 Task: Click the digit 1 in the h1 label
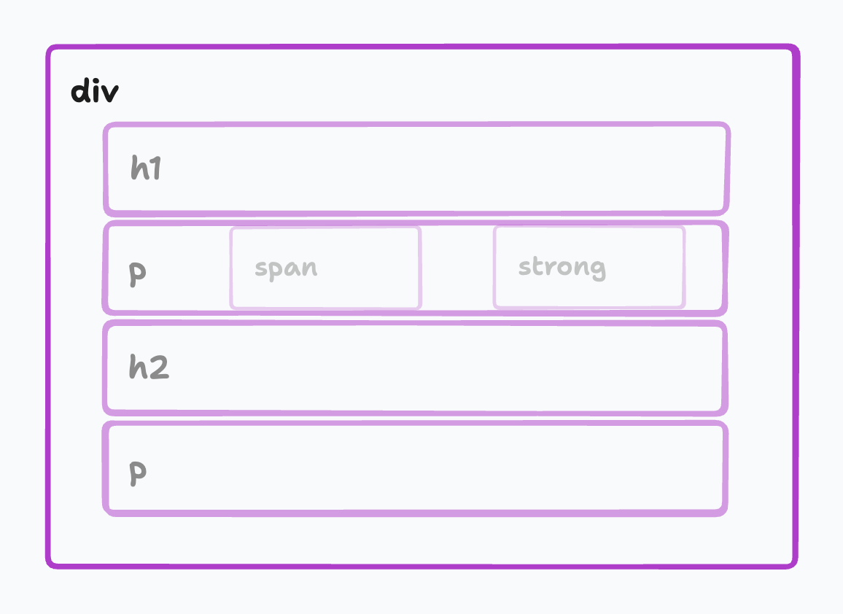click(155, 168)
